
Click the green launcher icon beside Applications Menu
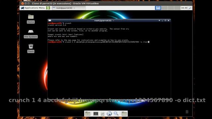(x=48, y=8)
